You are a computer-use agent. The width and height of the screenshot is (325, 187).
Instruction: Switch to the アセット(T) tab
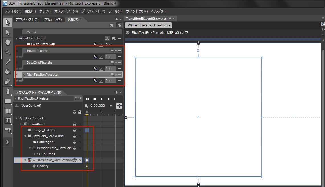tap(53, 19)
